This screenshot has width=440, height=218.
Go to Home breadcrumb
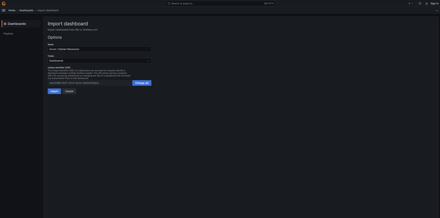coord(12,11)
